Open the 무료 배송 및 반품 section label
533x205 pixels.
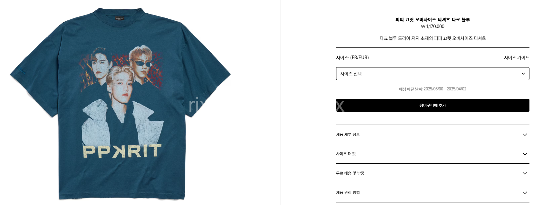coord(350,173)
